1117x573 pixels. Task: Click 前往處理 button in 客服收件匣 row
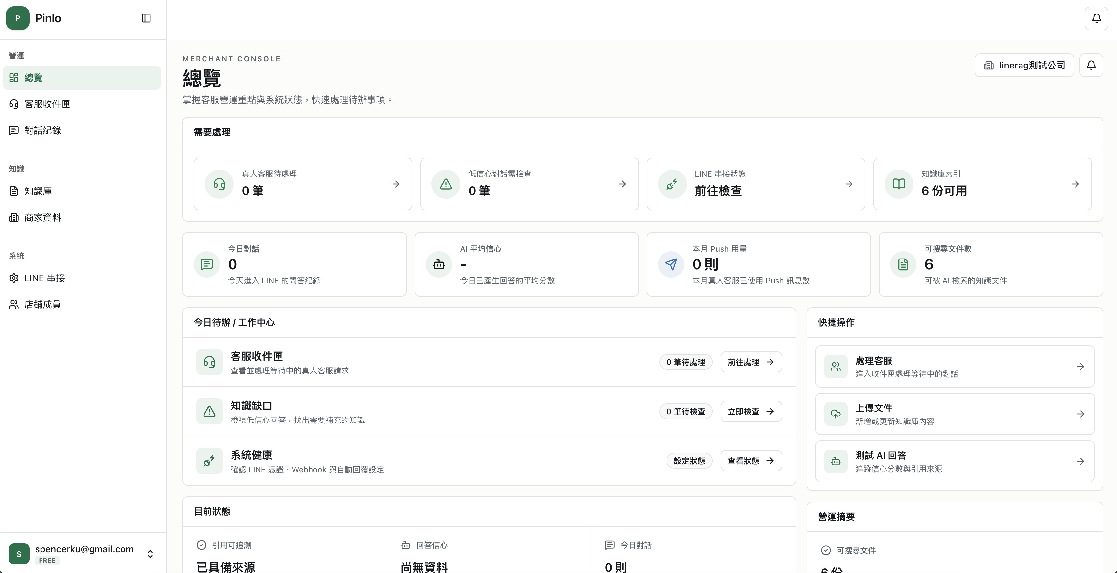pos(751,362)
